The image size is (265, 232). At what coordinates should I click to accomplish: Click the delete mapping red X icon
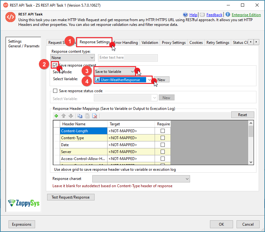(95, 116)
